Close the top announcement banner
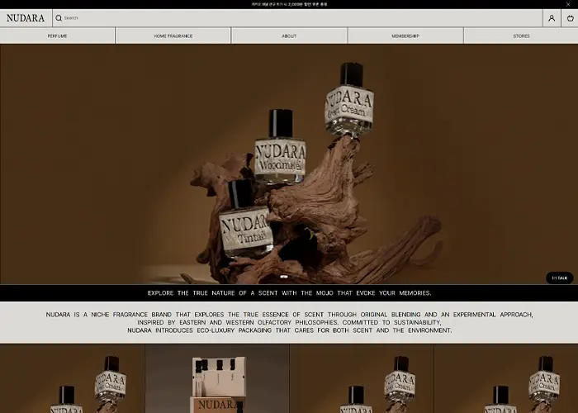 coord(568,4)
